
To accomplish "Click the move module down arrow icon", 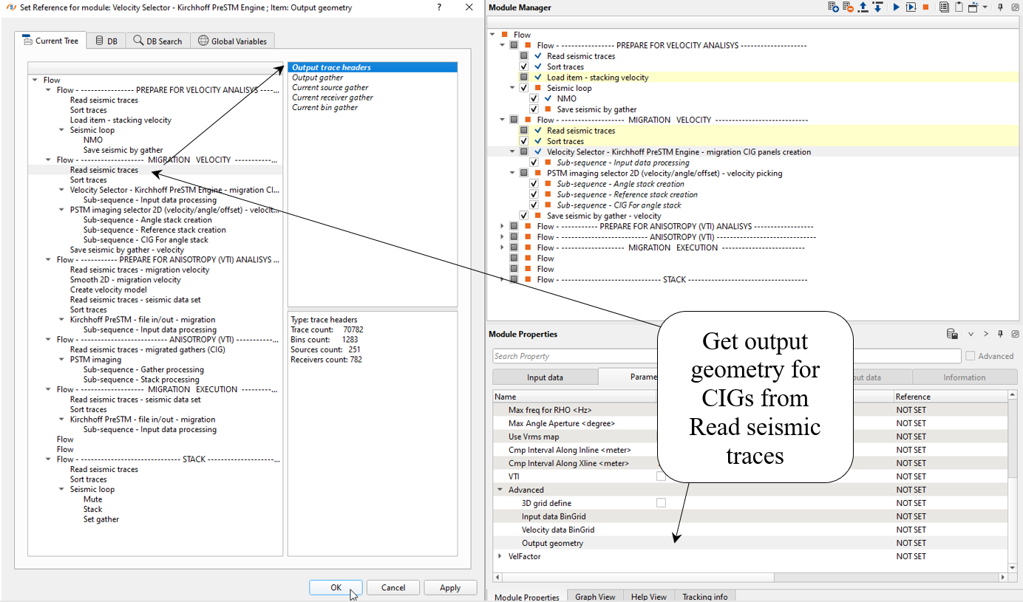I will [877, 7].
